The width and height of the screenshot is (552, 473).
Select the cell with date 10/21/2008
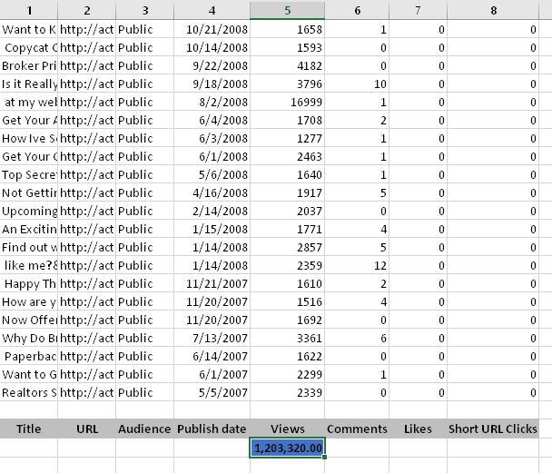tap(212, 29)
